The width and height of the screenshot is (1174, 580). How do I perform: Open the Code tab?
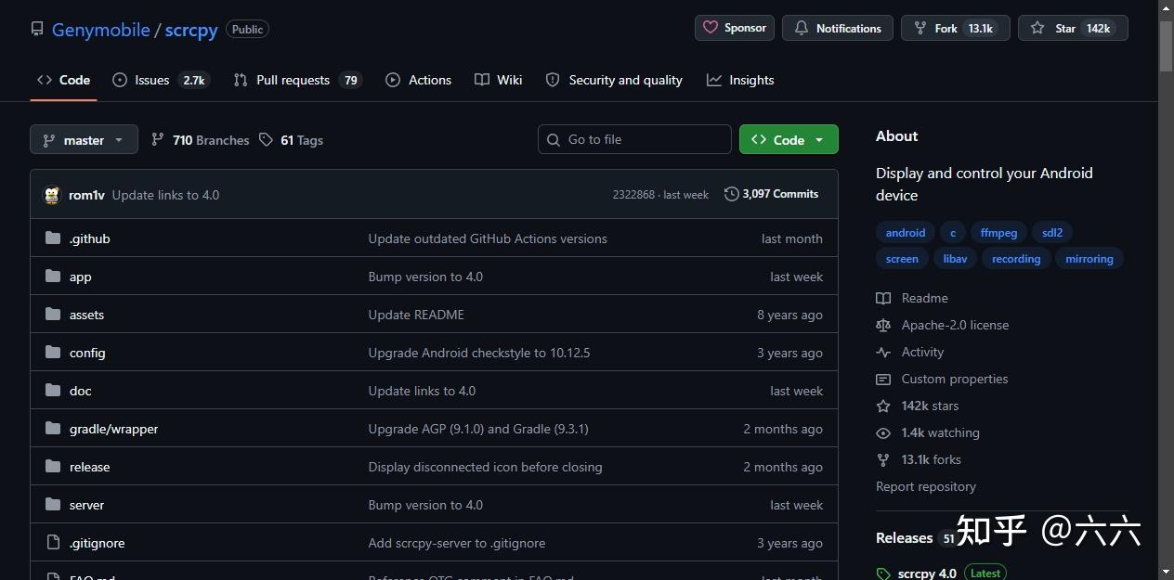coord(63,80)
